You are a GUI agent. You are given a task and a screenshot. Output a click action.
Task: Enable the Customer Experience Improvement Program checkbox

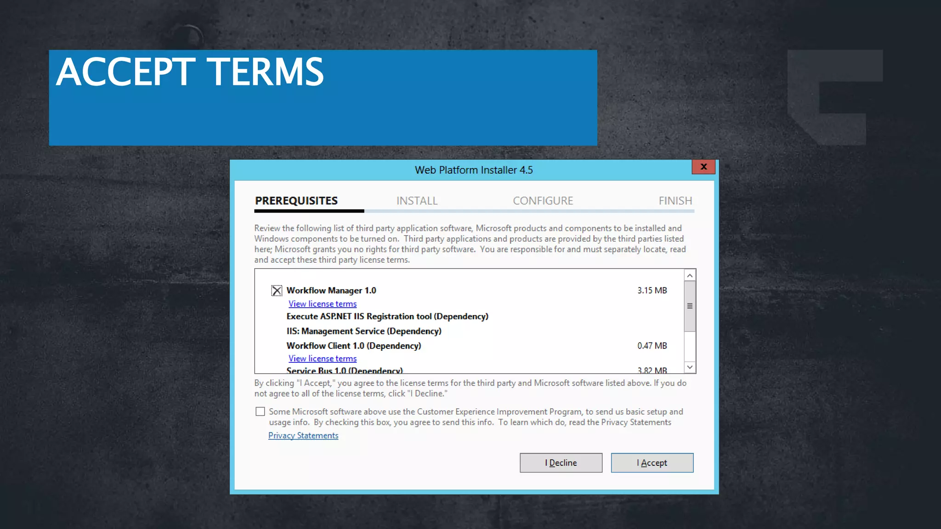click(x=260, y=411)
